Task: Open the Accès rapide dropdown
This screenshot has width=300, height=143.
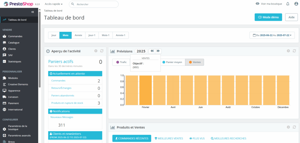Action: pos(54,4)
